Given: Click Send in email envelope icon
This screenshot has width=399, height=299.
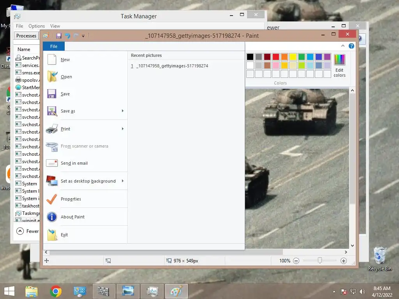Looking at the screenshot, I should click(x=52, y=163).
